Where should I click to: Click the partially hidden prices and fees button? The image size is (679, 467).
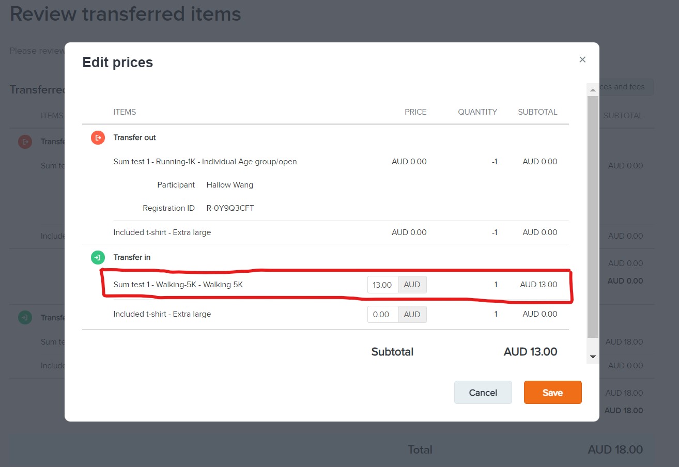point(626,87)
